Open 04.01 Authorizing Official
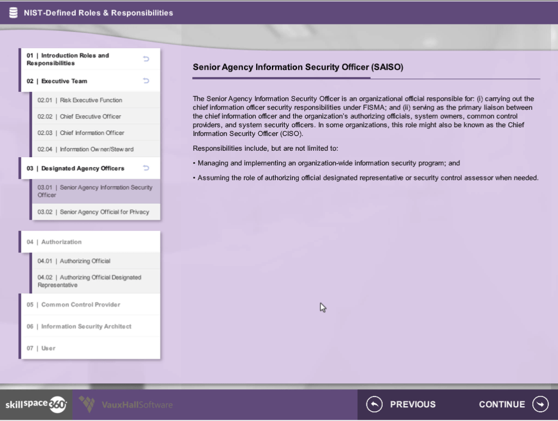558x421 pixels. [x=74, y=261]
